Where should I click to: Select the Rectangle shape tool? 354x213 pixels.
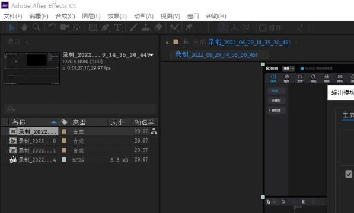(x=93, y=28)
